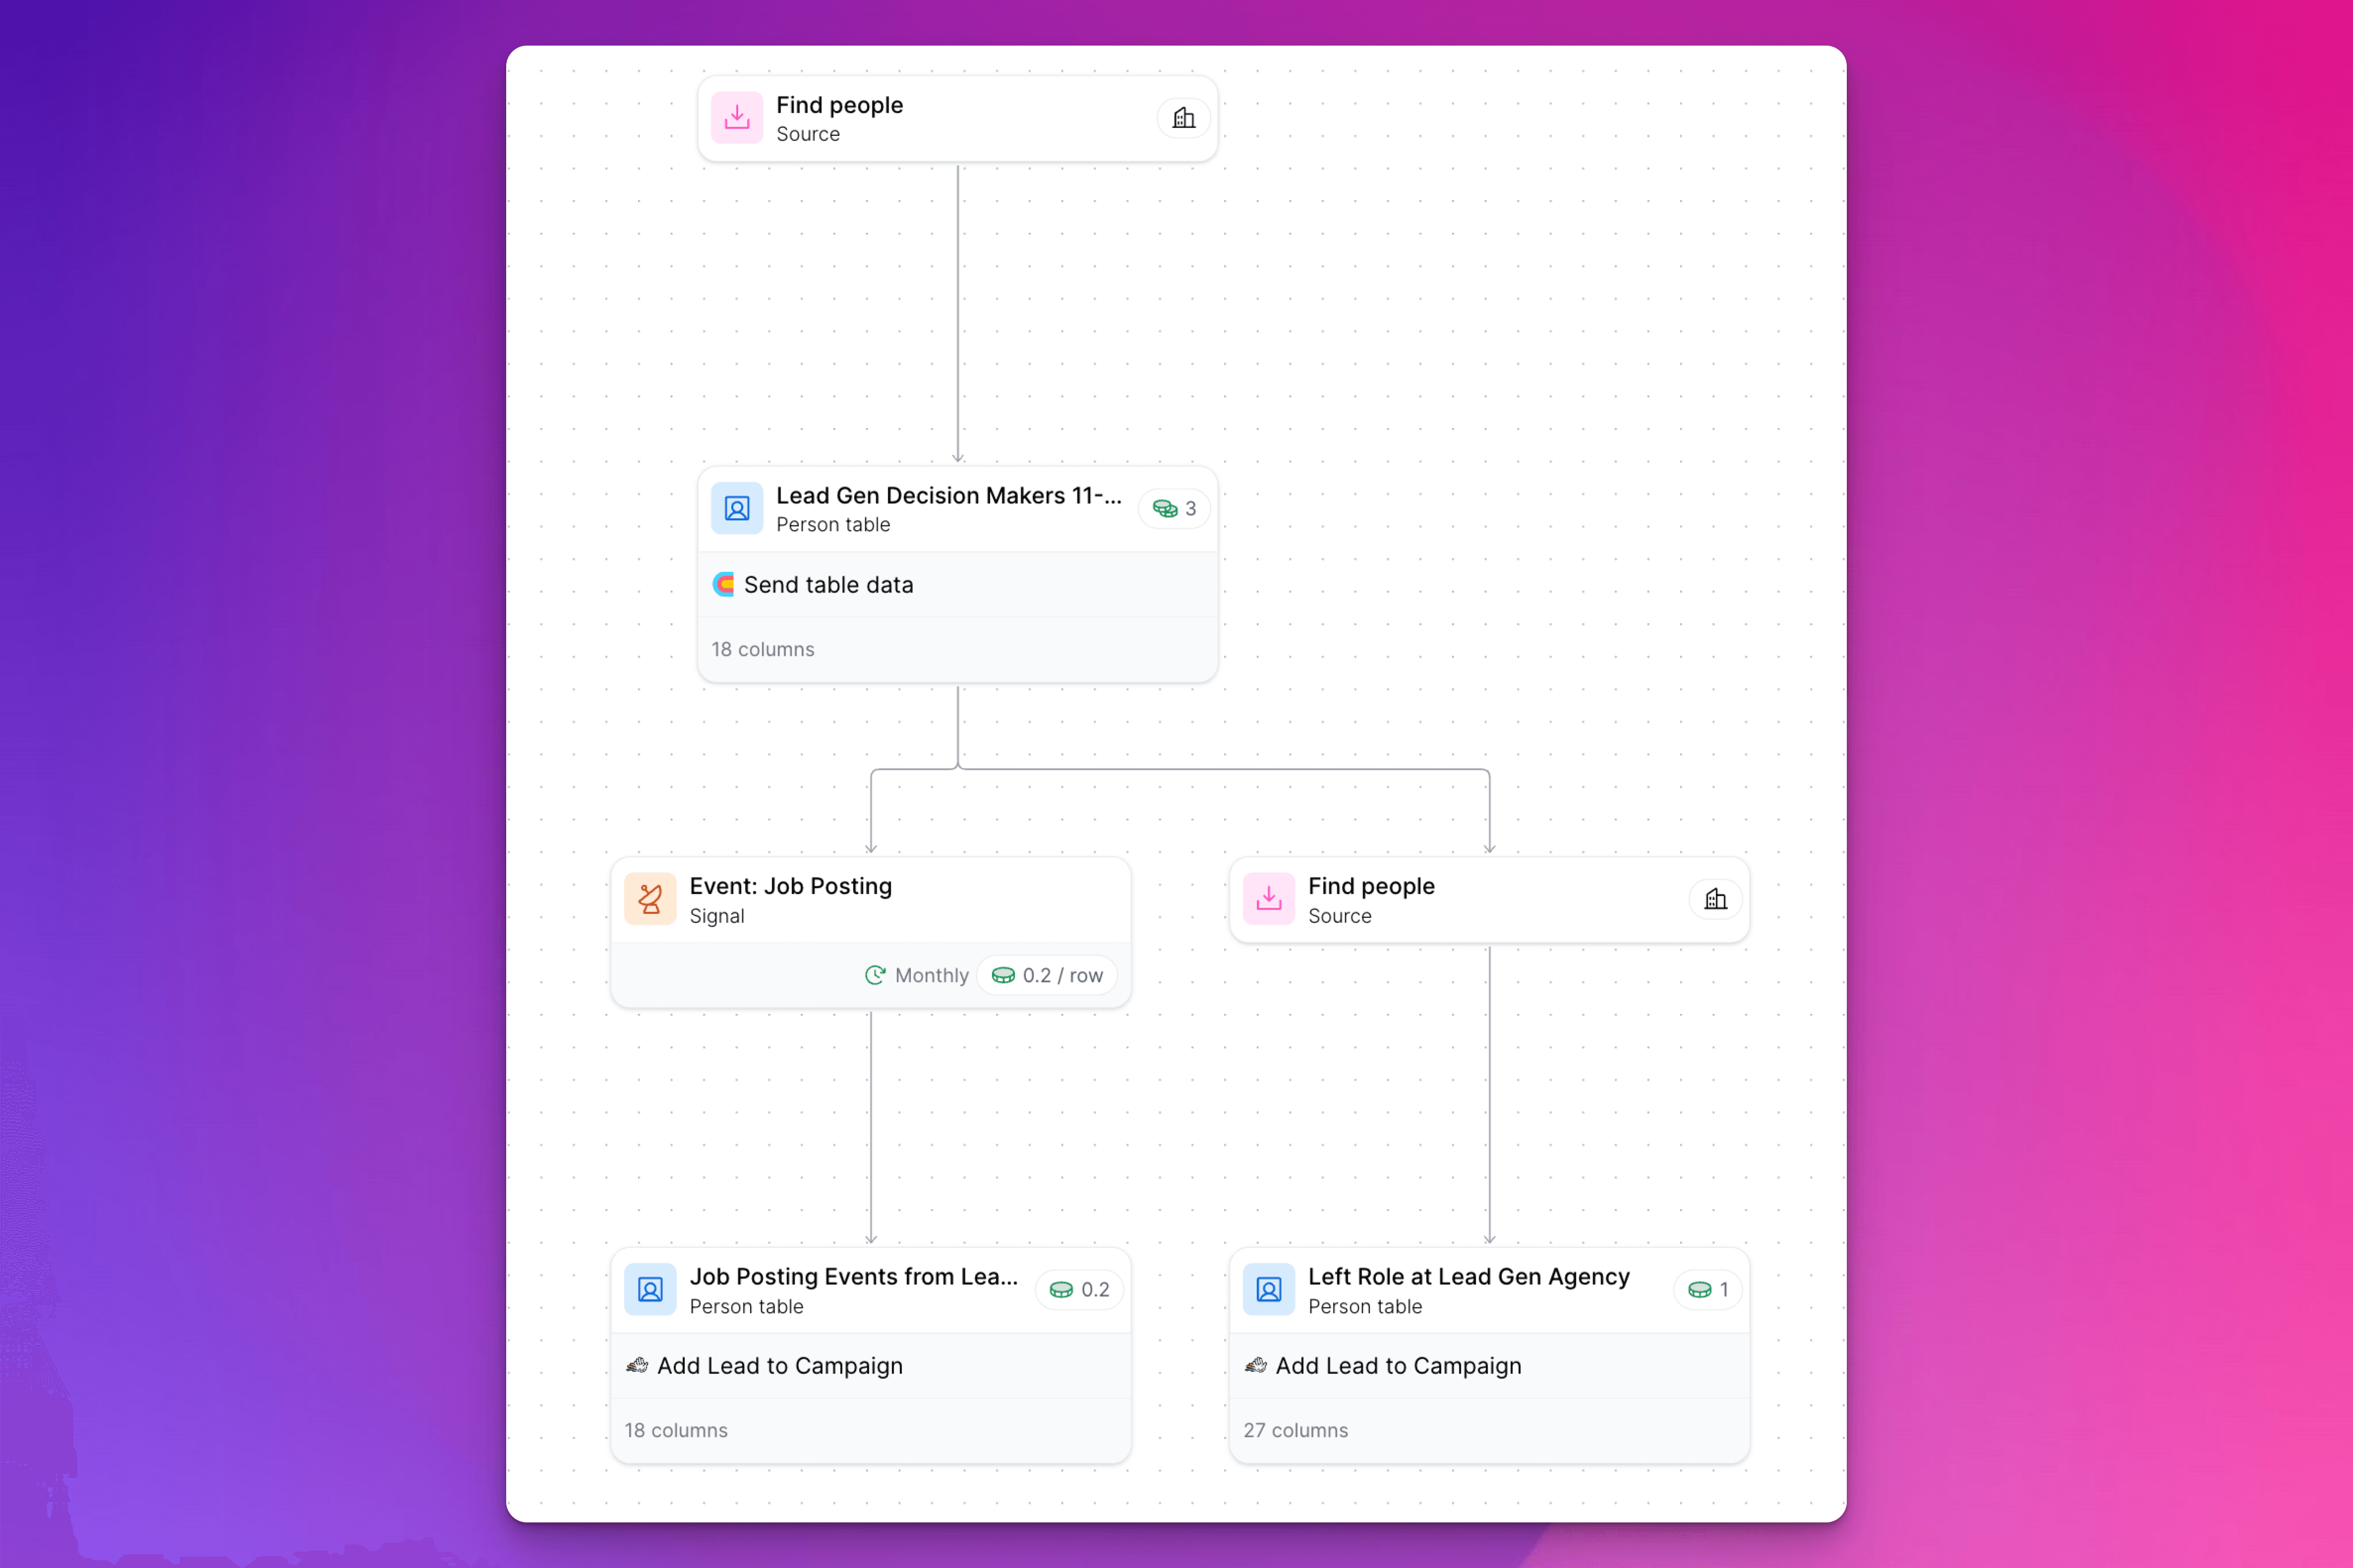Viewport: 2353px width, 1568px height.
Task: Select the Event: Job Posting node title
Action: click(790, 886)
